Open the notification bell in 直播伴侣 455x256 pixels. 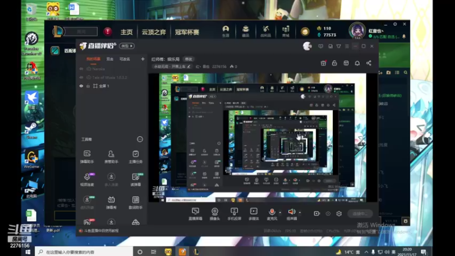tap(357, 63)
